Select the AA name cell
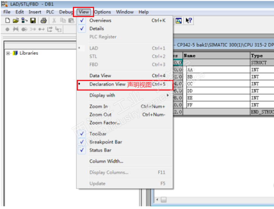The width and height of the screenshot is (274, 209). tap(218, 70)
